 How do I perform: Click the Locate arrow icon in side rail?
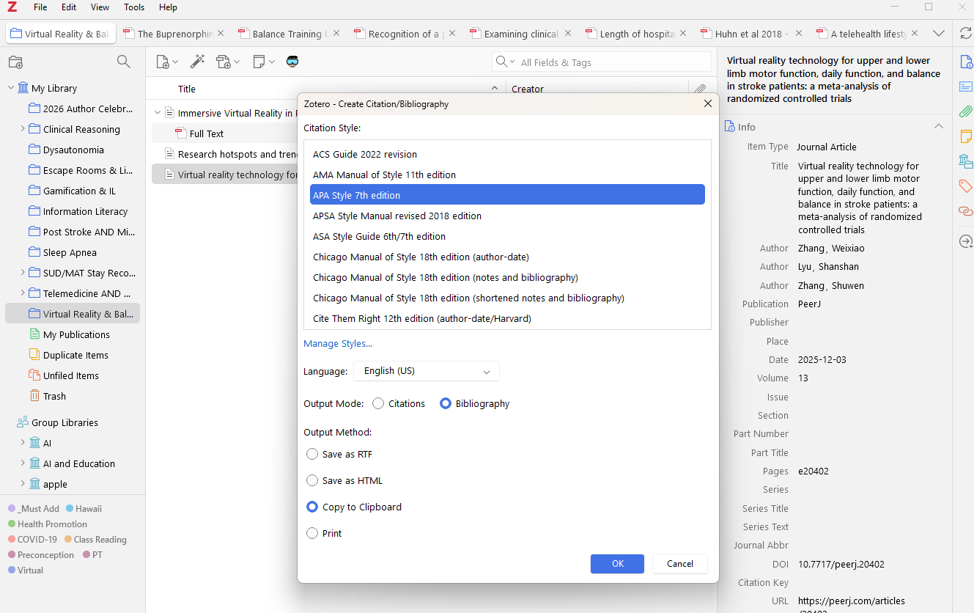tap(965, 241)
